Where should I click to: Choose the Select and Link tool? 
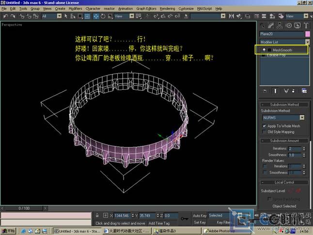tap(22, 16)
